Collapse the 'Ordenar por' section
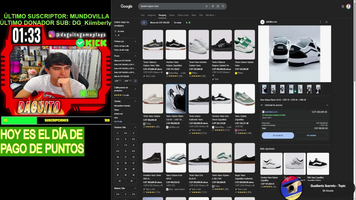Screen dimensions: 356x200 tap(135, 41)
